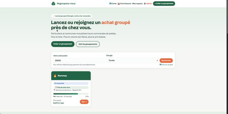228x114 pixels.
Task: Focus the 'Votre code postal' input field
Action: tap(79, 60)
